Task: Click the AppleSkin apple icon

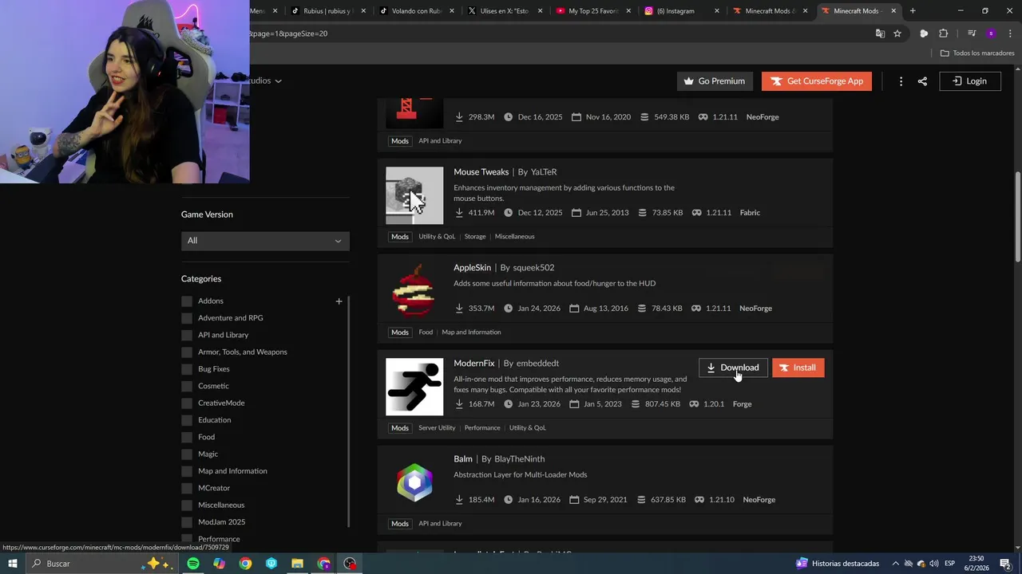Action: point(414,291)
